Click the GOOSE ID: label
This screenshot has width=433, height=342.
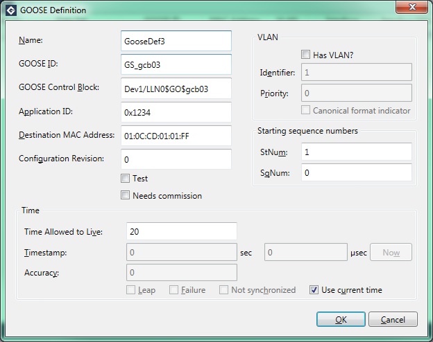pos(38,64)
